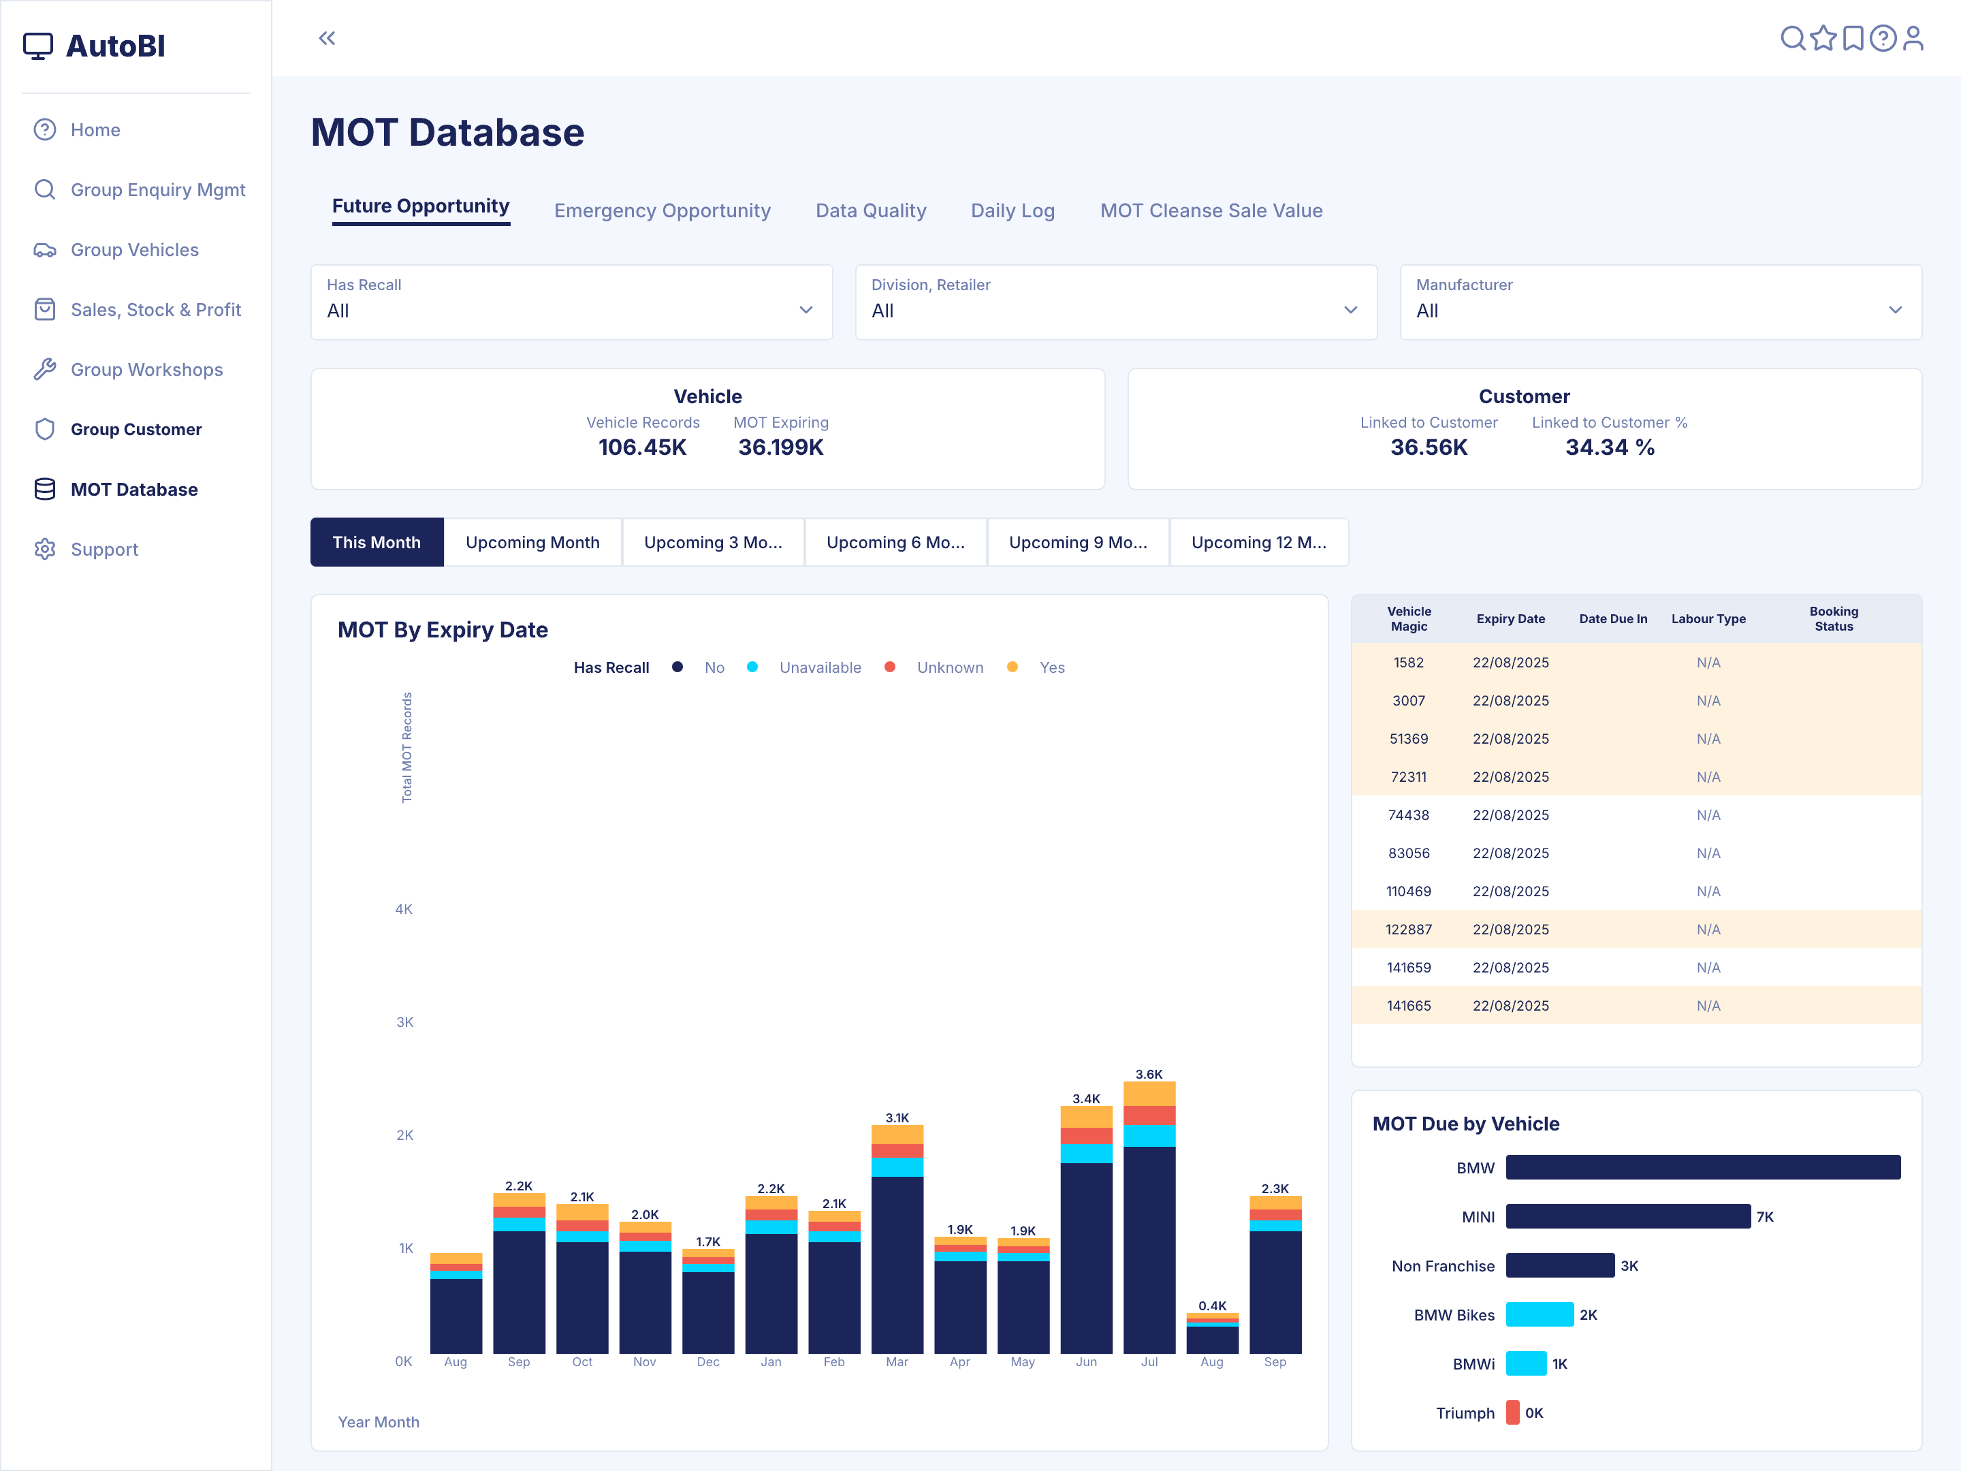Open Group Workshops in sidebar
This screenshot has width=1961, height=1471.
[146, 370]
